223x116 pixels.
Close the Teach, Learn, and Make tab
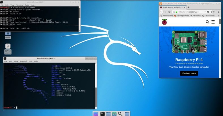[x=184, y=7]
